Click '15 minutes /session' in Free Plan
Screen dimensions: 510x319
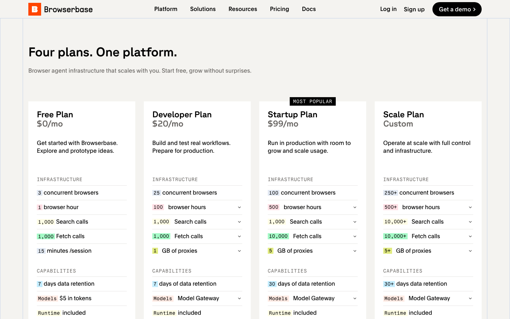(x=64, y=251)
